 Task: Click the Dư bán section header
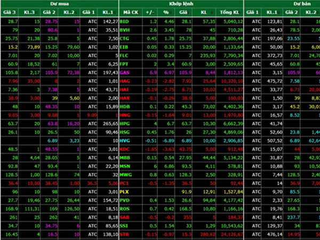coord(302,4)
